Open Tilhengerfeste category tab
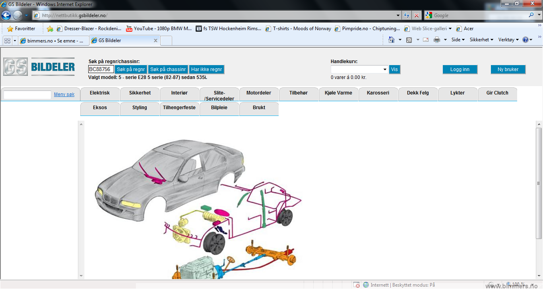This screenshot has height=289, width=543. [179, 109]
